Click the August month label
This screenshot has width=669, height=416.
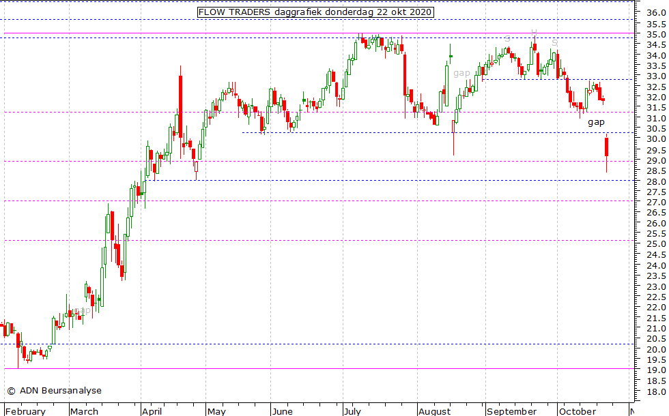click(434, 411)
